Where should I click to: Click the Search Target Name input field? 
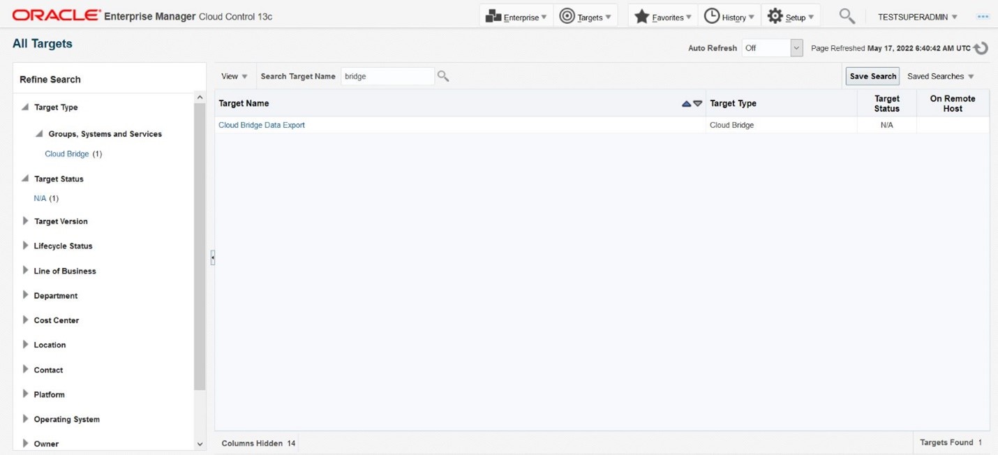(x=387, y=76)
